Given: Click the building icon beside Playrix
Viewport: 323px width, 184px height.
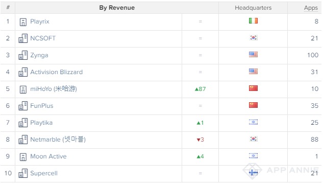Looking at the screenshot, I should click(x=23, y=22).
